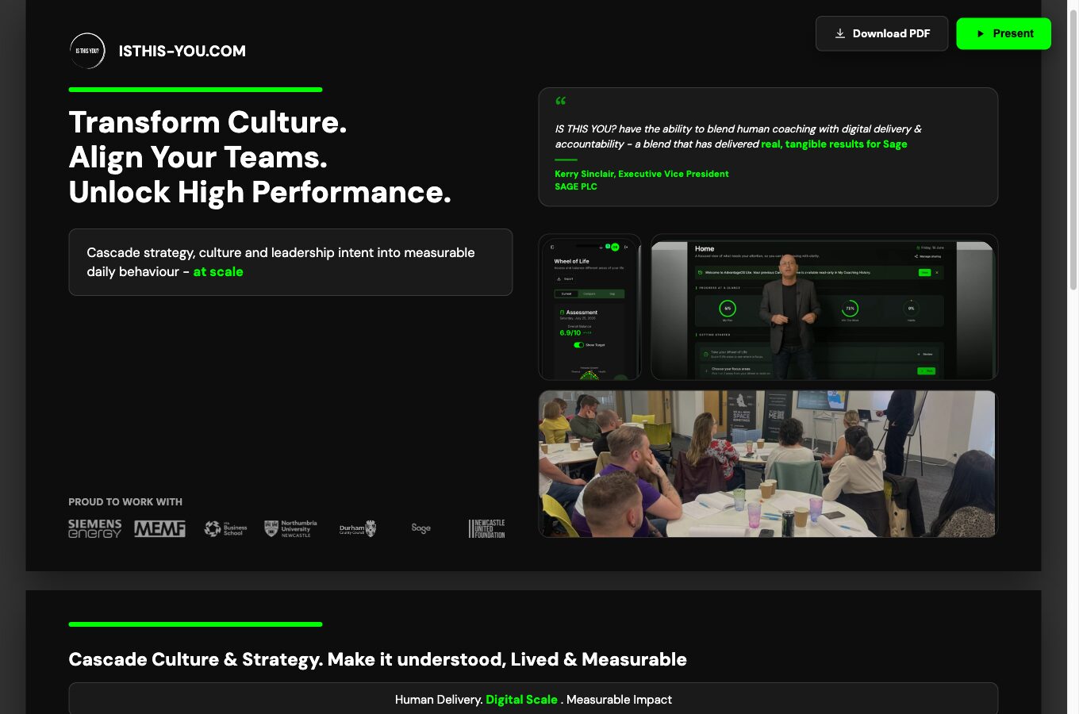
Task: Click the green 'at scale' text
Action: (218, 271)
